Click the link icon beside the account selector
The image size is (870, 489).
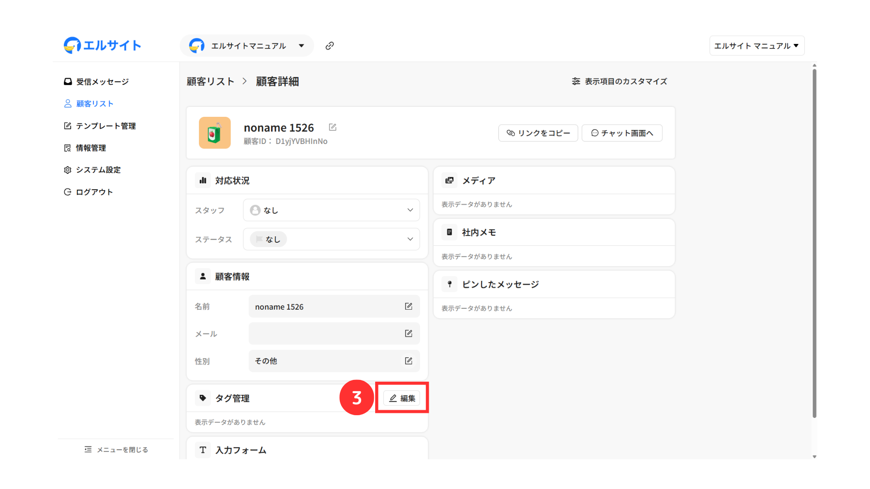(x=329, y=46)
